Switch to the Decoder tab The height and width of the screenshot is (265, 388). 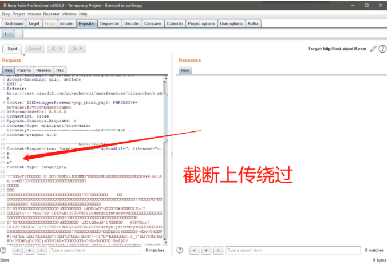point(132,23)
